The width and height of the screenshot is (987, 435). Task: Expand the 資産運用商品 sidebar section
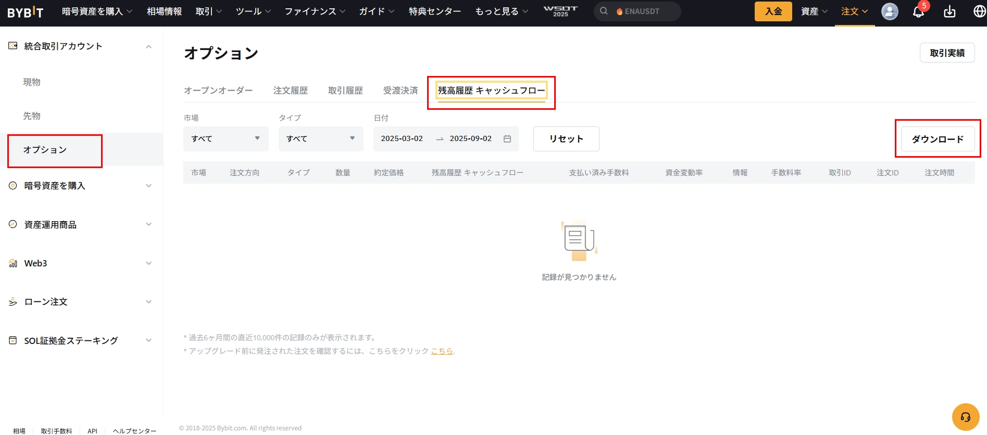coord(148,224)
